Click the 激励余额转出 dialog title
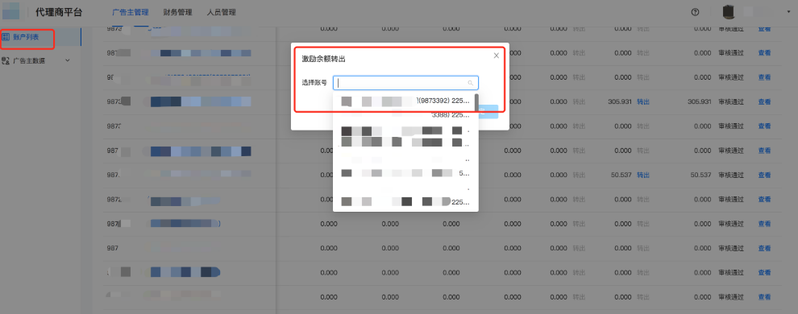The width and height of the screenshot is (798, 314). pos(324,59)
